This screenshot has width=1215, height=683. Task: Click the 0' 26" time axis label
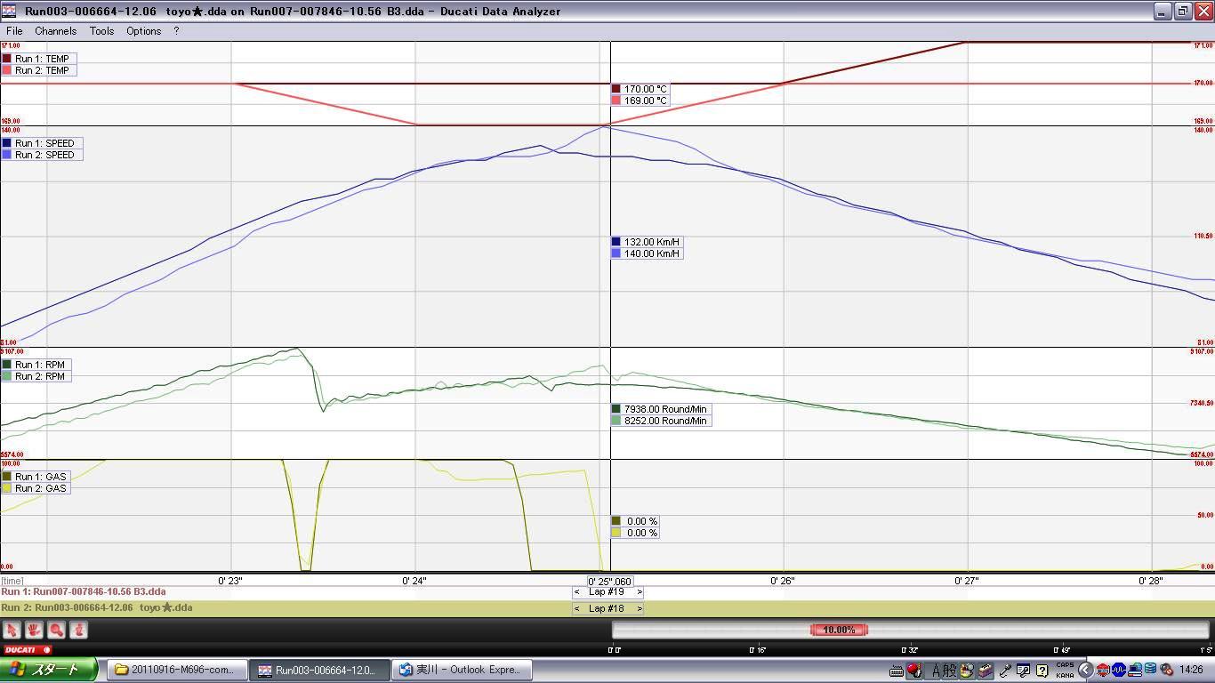point(783,581)
